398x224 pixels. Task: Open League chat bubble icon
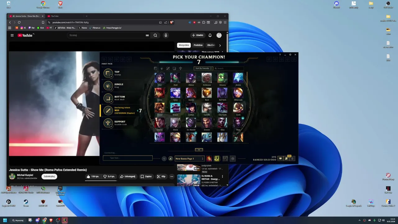[280, 159]
